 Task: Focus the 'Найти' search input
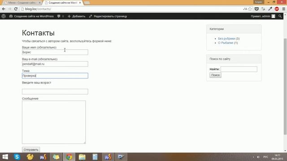239,69
